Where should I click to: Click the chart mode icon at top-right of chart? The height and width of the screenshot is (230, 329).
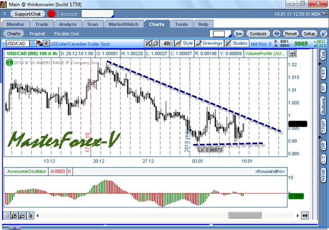point(293,53)
